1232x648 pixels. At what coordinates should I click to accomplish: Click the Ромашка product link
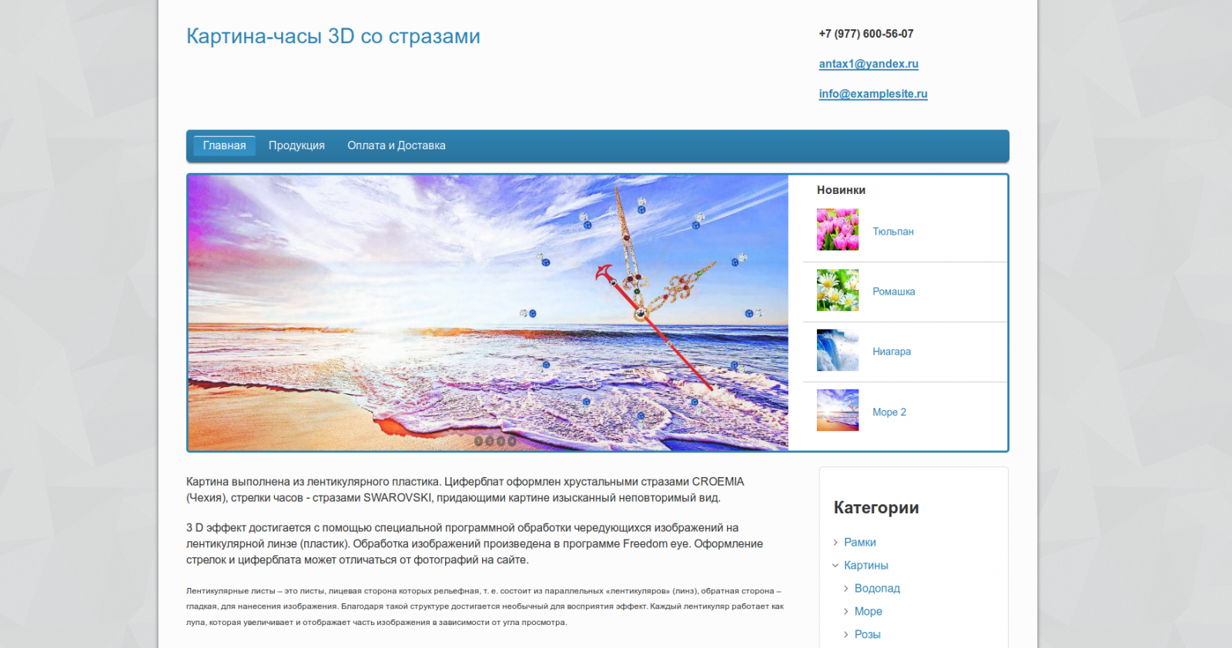tap(894, 292)
